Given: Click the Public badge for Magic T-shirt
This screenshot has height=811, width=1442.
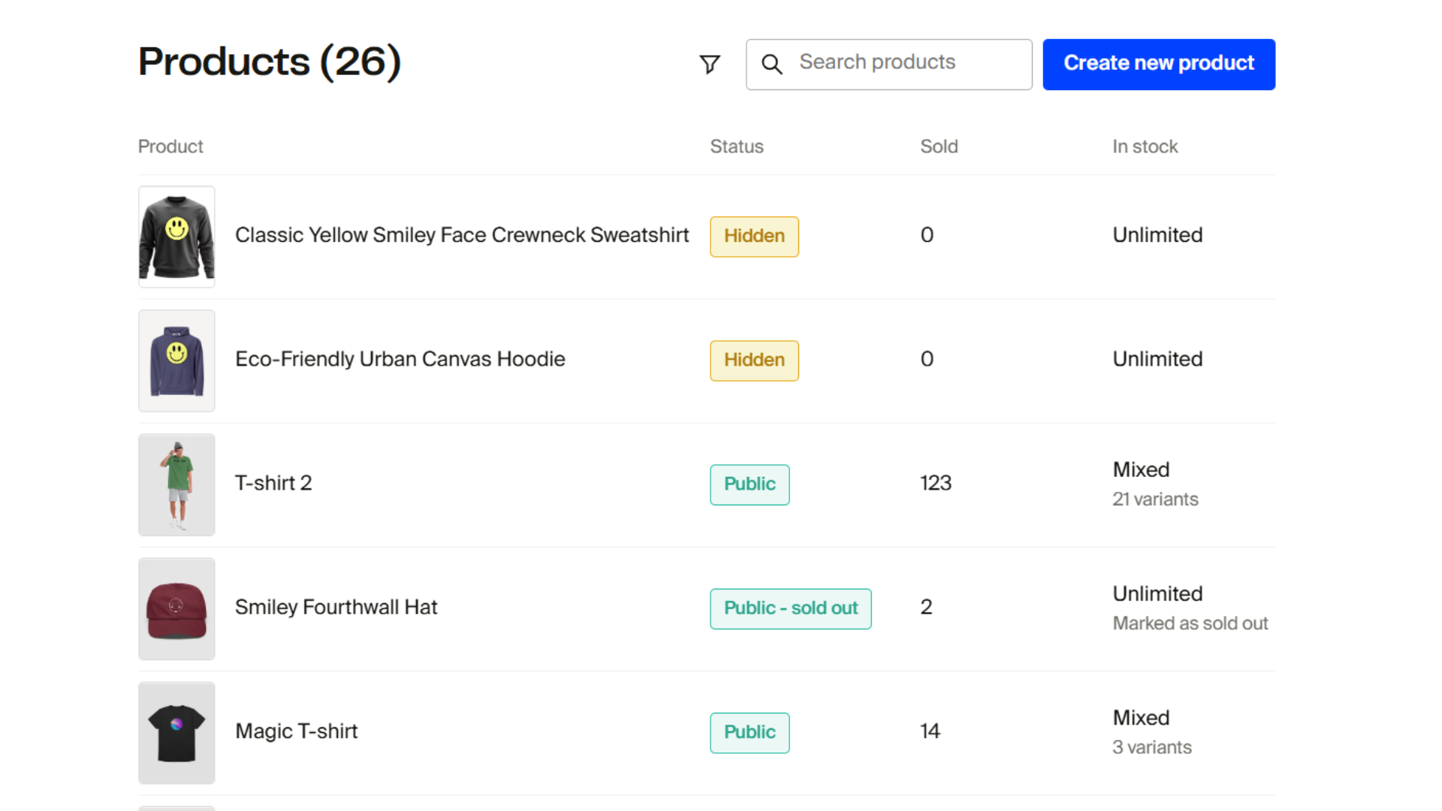Looking at the screenshot, I should (x=749, y=732).
